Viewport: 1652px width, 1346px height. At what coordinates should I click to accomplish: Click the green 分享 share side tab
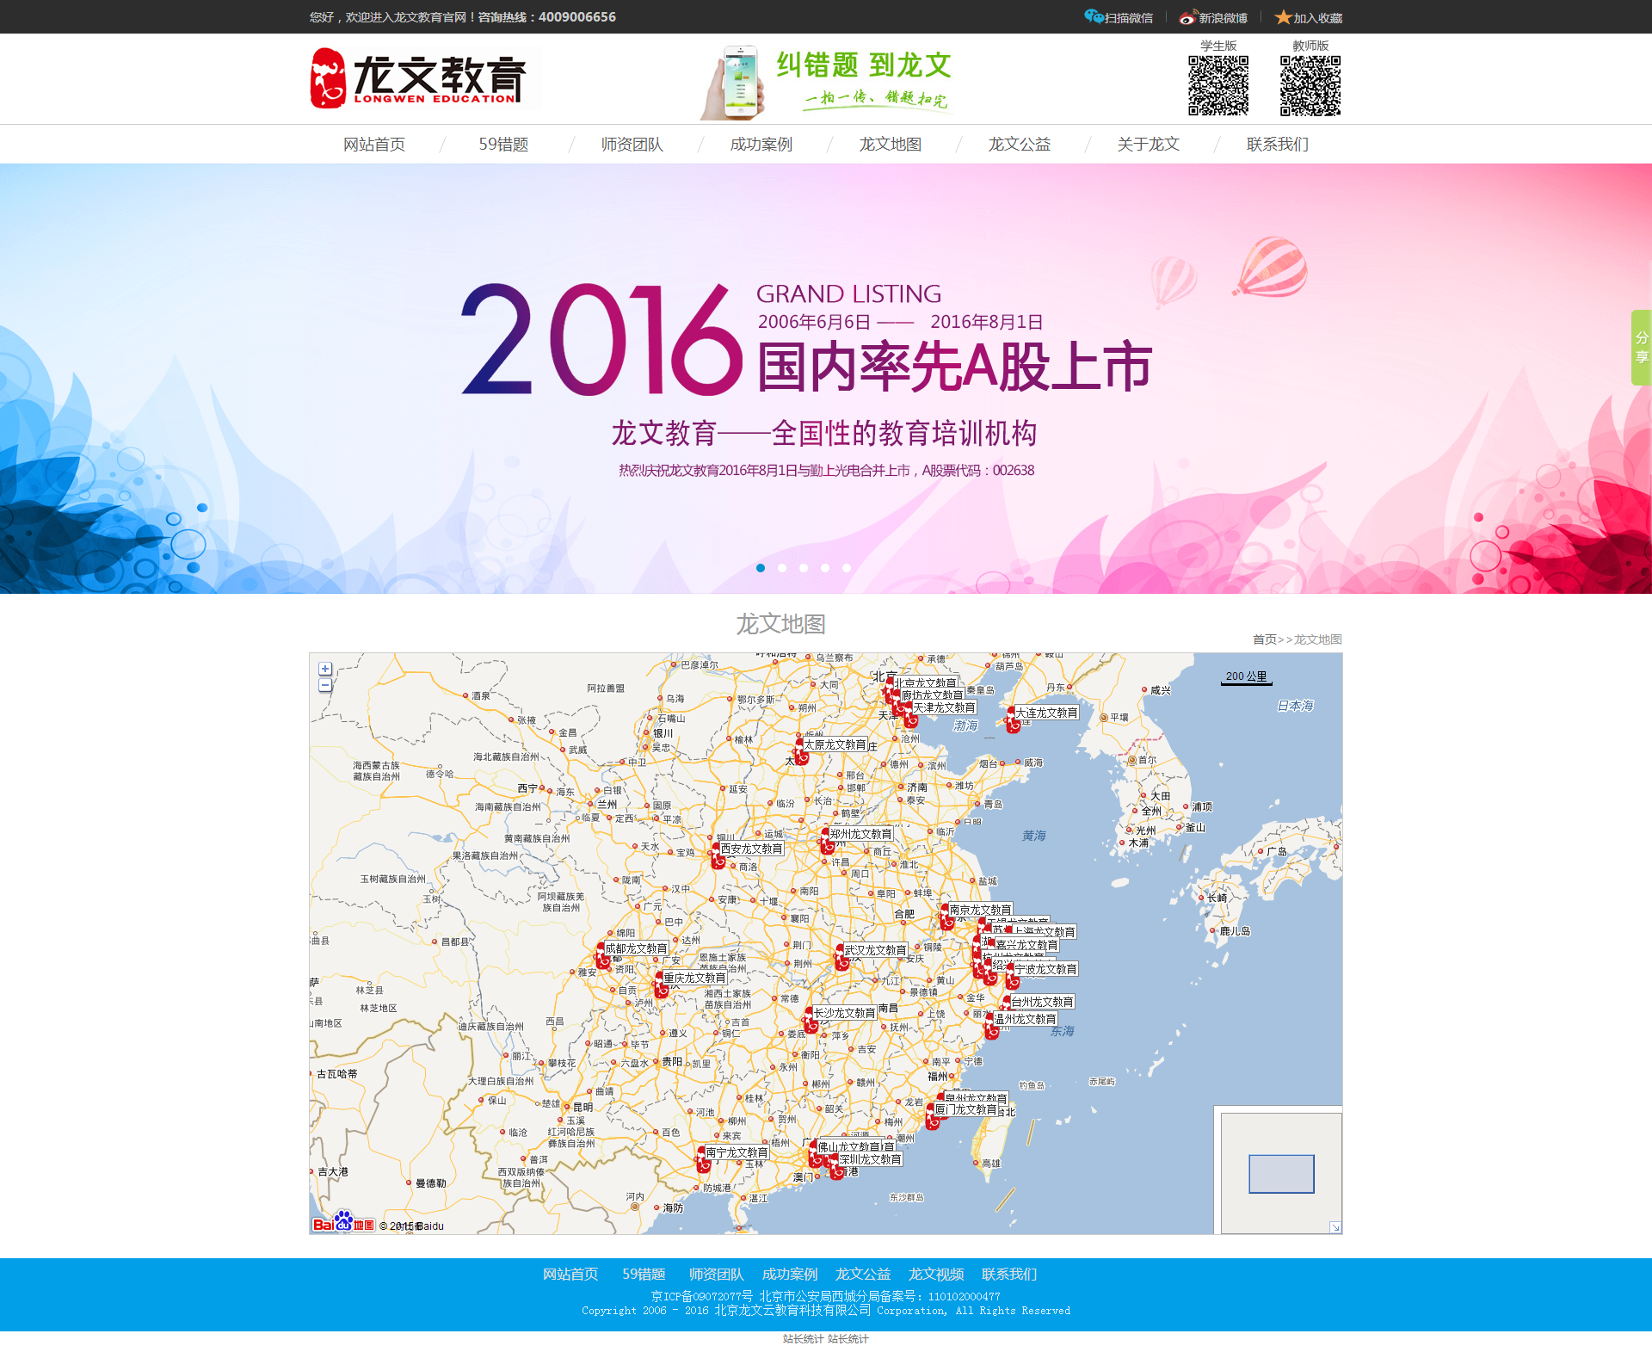[x=1642, y=348]
